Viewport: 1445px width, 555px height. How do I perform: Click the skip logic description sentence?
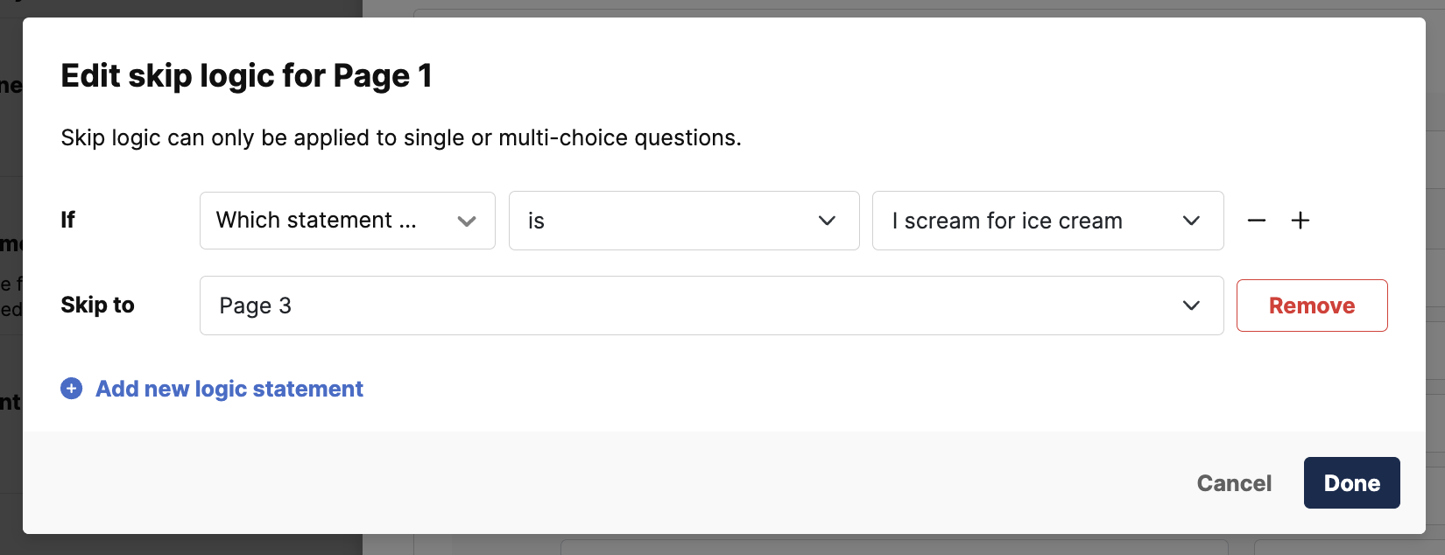[401, 137]
